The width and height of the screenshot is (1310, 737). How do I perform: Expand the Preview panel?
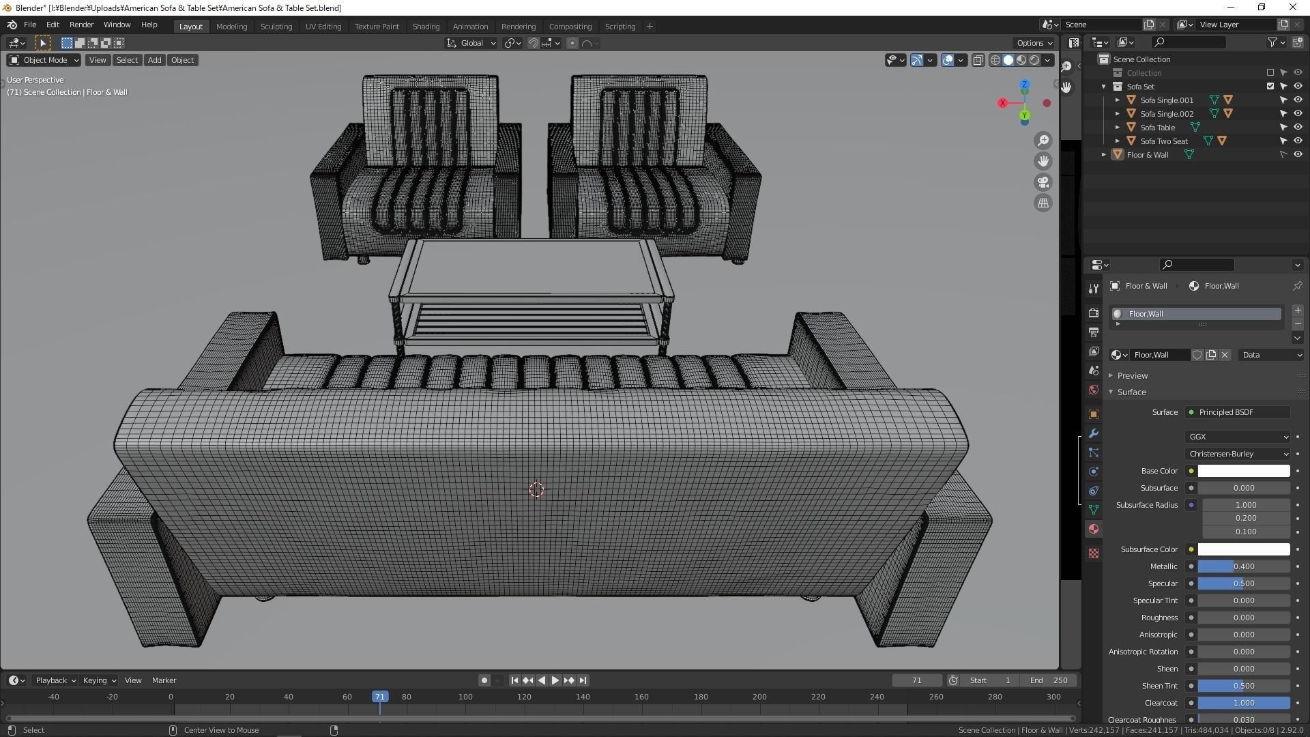pos(1132,375)
